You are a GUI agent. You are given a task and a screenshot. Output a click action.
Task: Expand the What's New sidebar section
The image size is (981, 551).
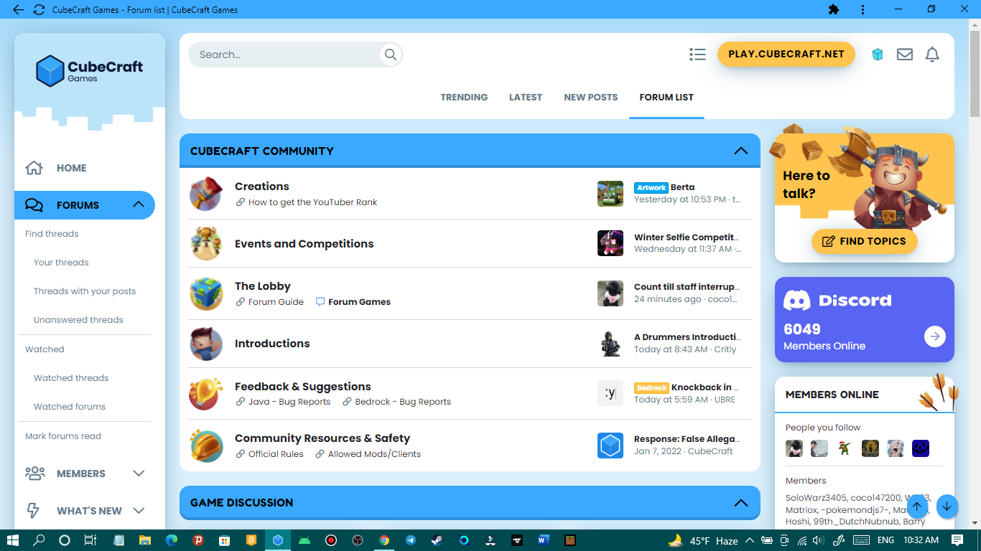[139, 511]
